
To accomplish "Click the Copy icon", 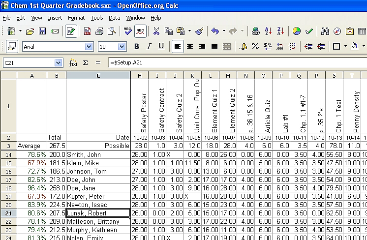I will (169, 31).
